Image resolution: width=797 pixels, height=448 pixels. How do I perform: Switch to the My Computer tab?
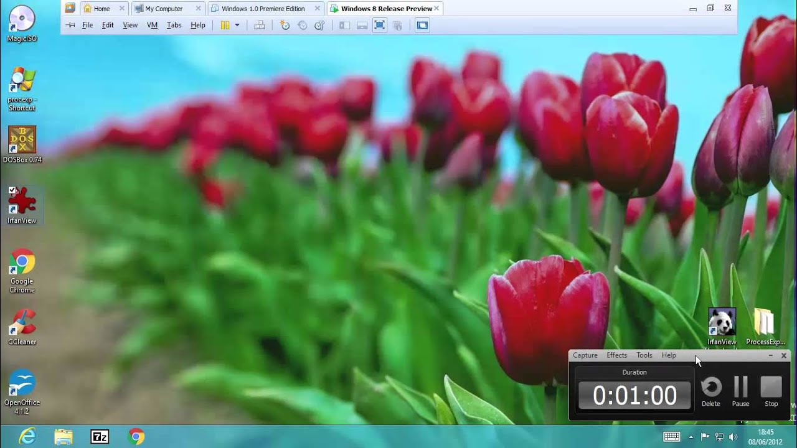point(168,9)
